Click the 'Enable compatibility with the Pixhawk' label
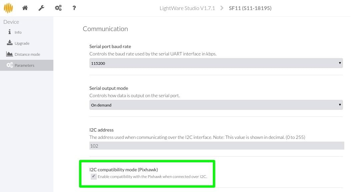Screen dimensions: 351x192 click(152, 177)
